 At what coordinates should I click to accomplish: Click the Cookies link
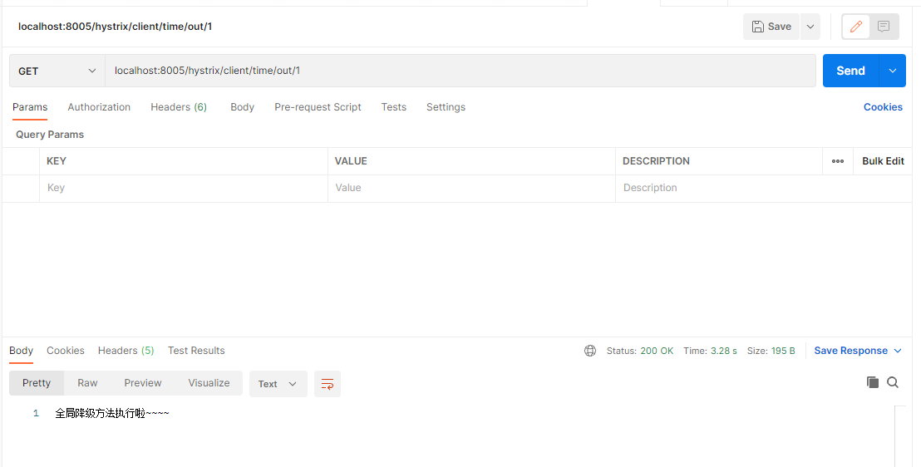883,107
